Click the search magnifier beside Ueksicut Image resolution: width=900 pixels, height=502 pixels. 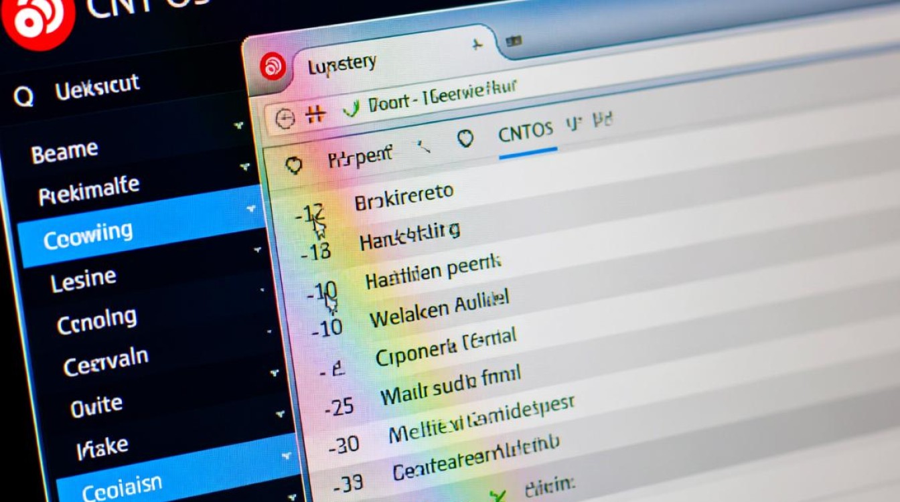click(23, 97)
